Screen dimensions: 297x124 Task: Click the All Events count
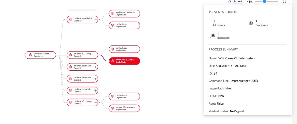pos(218,23)
